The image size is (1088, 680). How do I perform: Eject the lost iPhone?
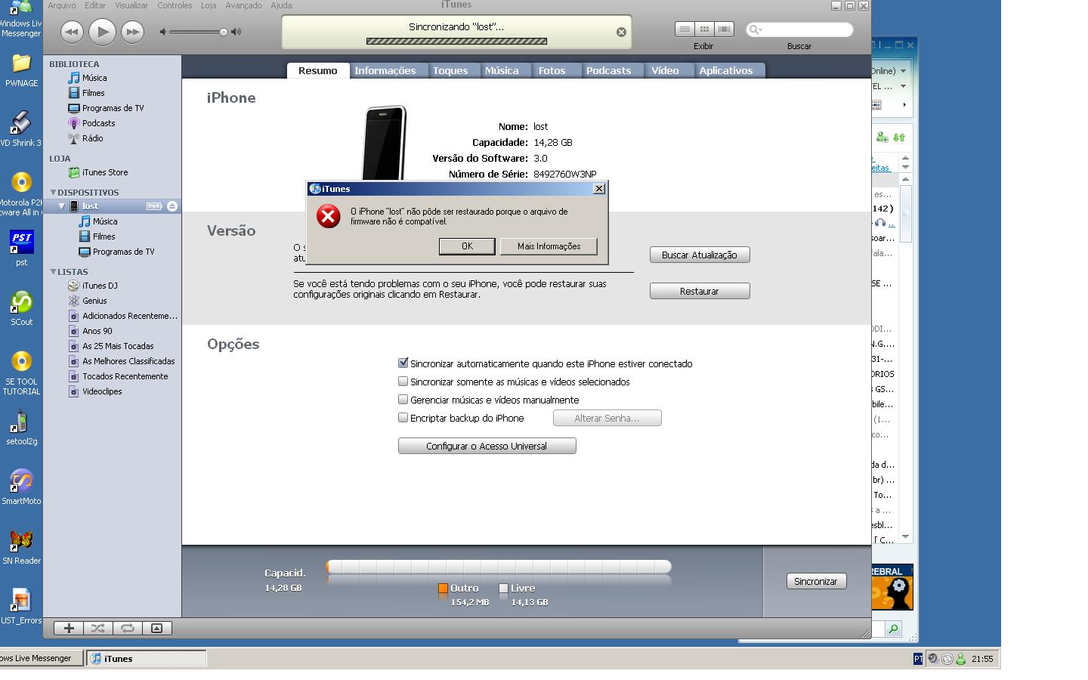172,206
